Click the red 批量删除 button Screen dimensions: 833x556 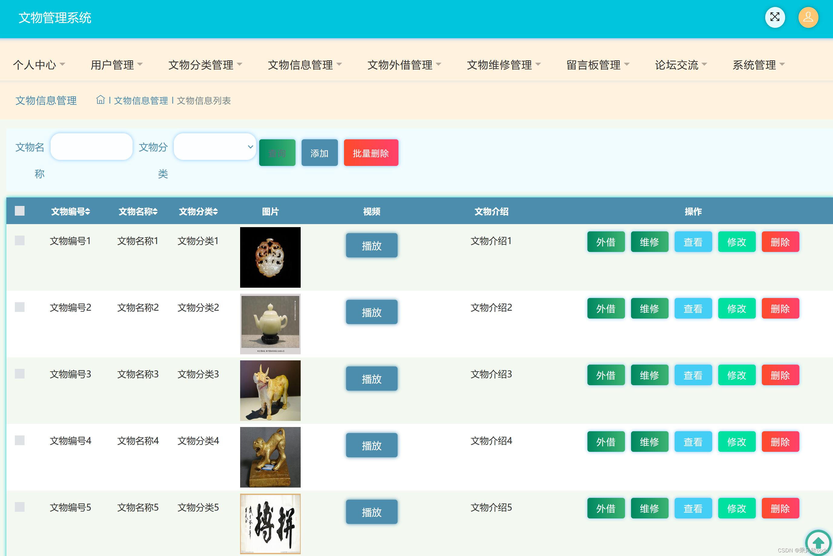click(371, 153)
